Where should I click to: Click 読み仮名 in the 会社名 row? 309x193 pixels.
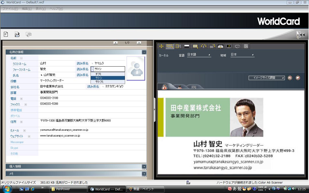[93, 87]
